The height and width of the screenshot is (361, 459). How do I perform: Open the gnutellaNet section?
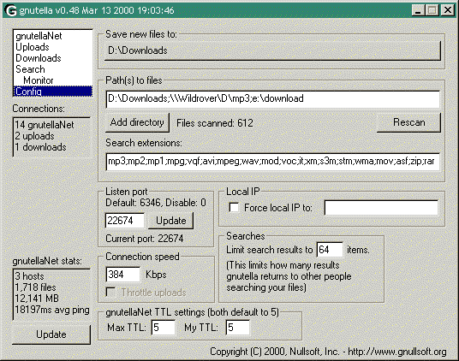53,36
